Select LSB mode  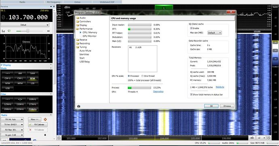pyautogui.click(x=32, y=83)
